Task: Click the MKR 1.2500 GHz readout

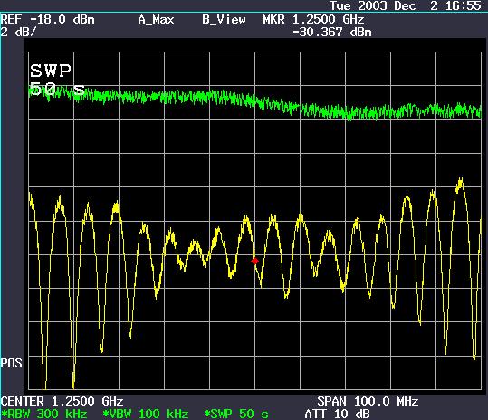Action: coord(313,20)
